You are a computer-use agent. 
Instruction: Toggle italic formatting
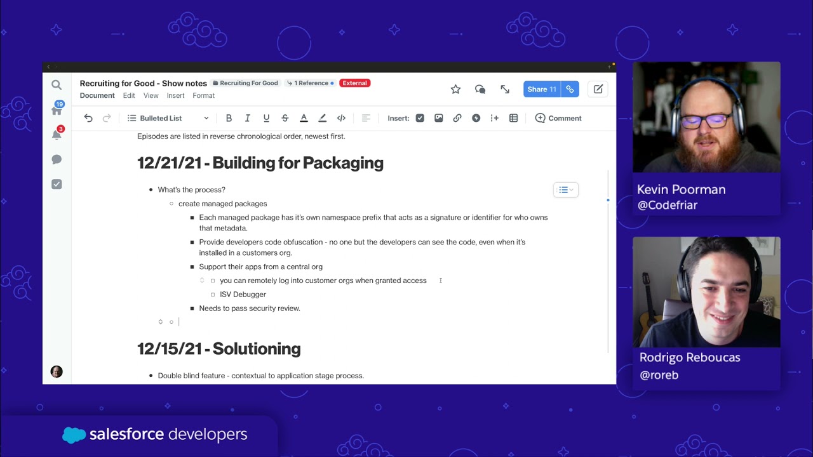(248, 118)
